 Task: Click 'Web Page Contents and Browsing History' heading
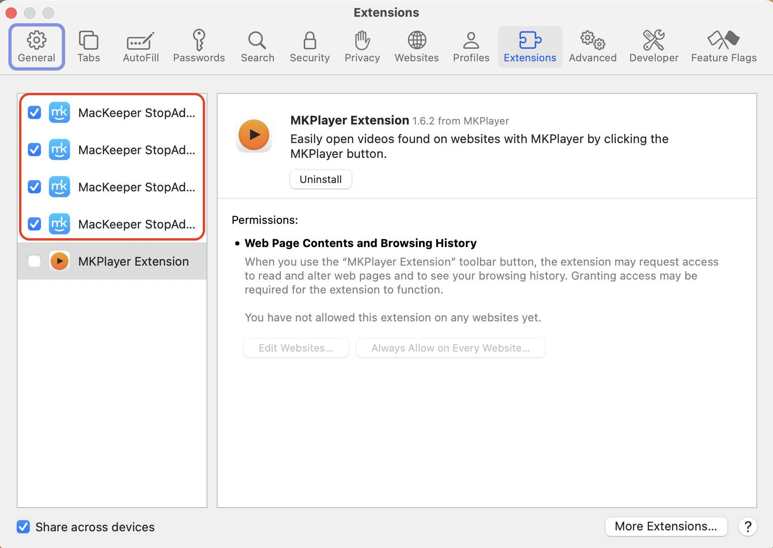(360, 243)
